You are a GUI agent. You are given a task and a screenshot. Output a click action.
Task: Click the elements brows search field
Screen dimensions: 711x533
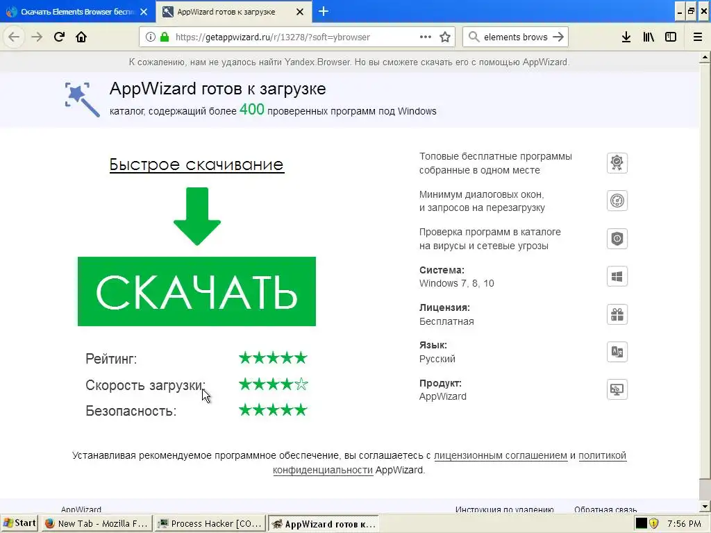(516, 37)
